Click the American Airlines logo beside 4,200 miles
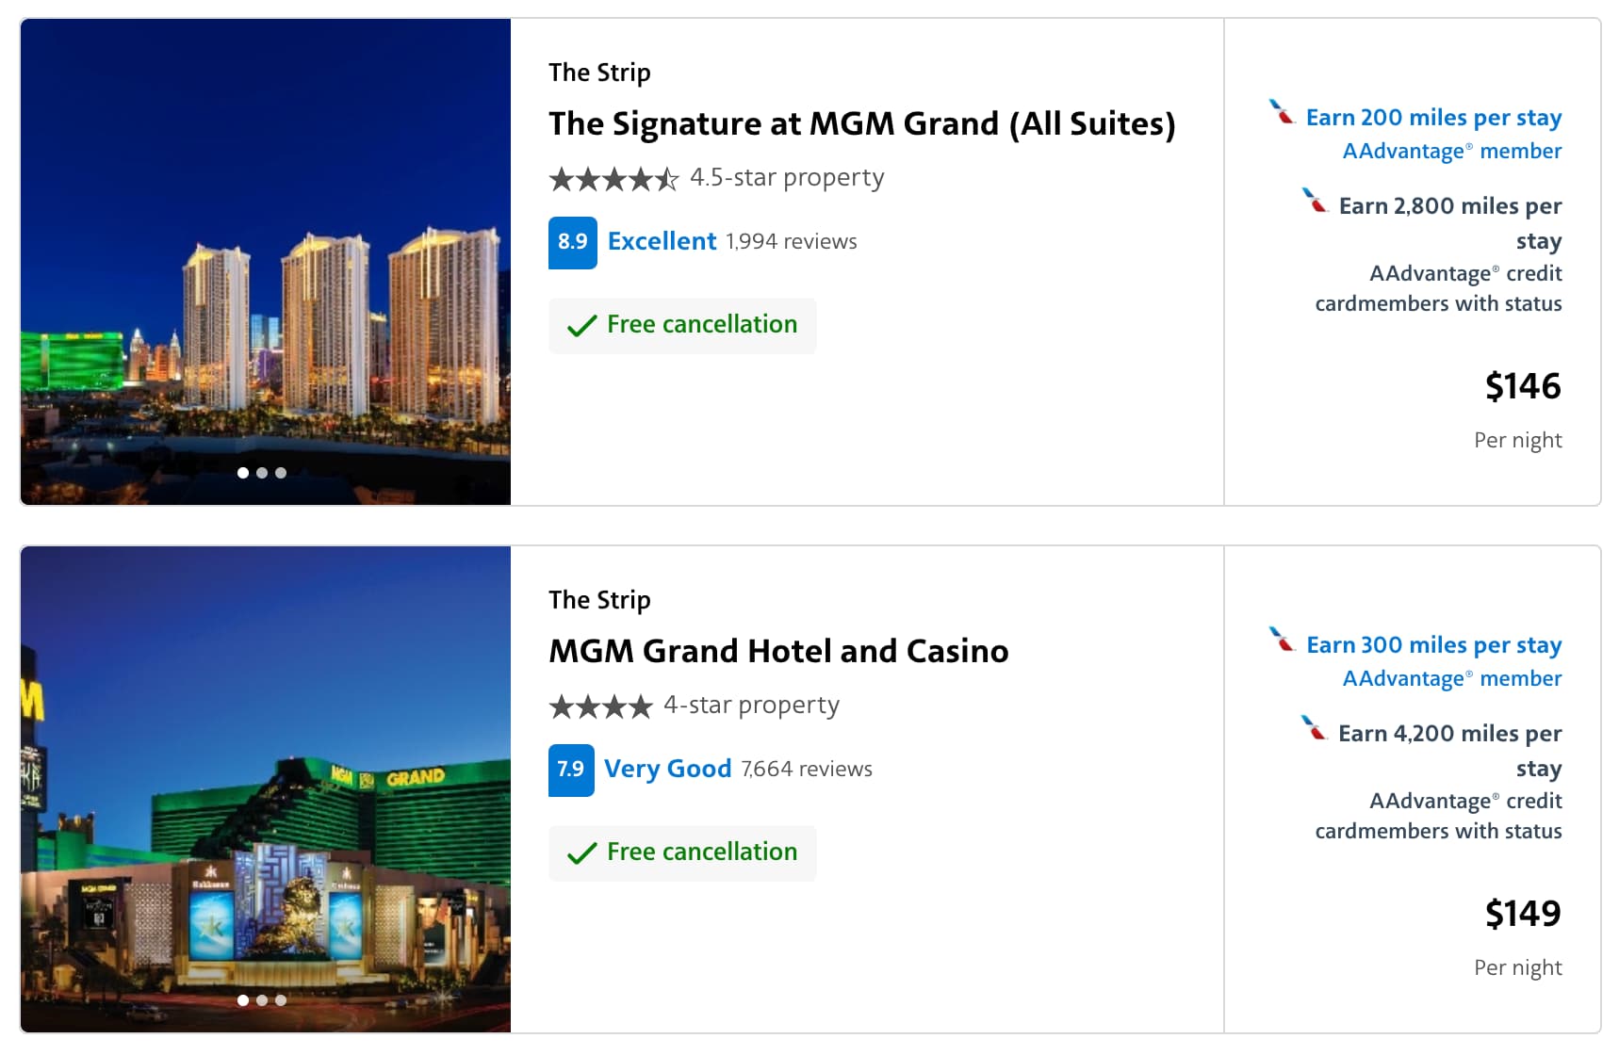Image resolution: width=1619 pixels, height=1055 pixels. point(1314,729)
